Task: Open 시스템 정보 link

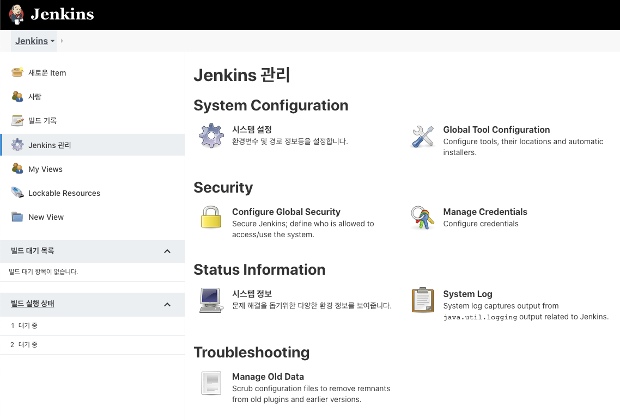Action: (x=252, y=294)
